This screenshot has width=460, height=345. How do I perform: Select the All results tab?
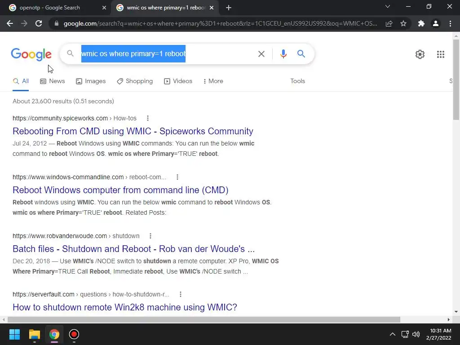tap(21, 81)
